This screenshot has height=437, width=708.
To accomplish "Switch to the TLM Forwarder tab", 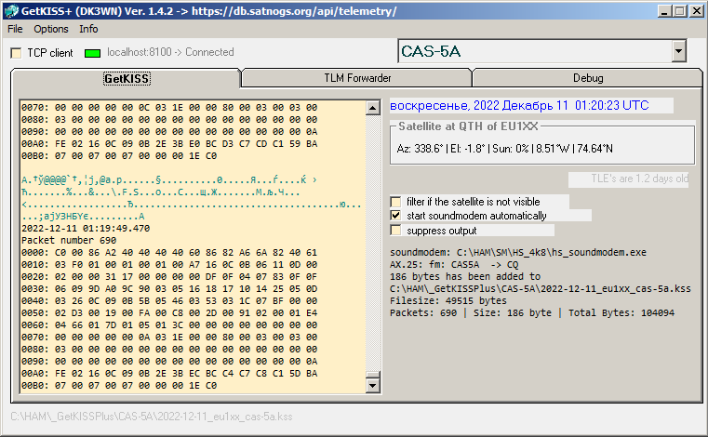I will (x=357, y=78).
